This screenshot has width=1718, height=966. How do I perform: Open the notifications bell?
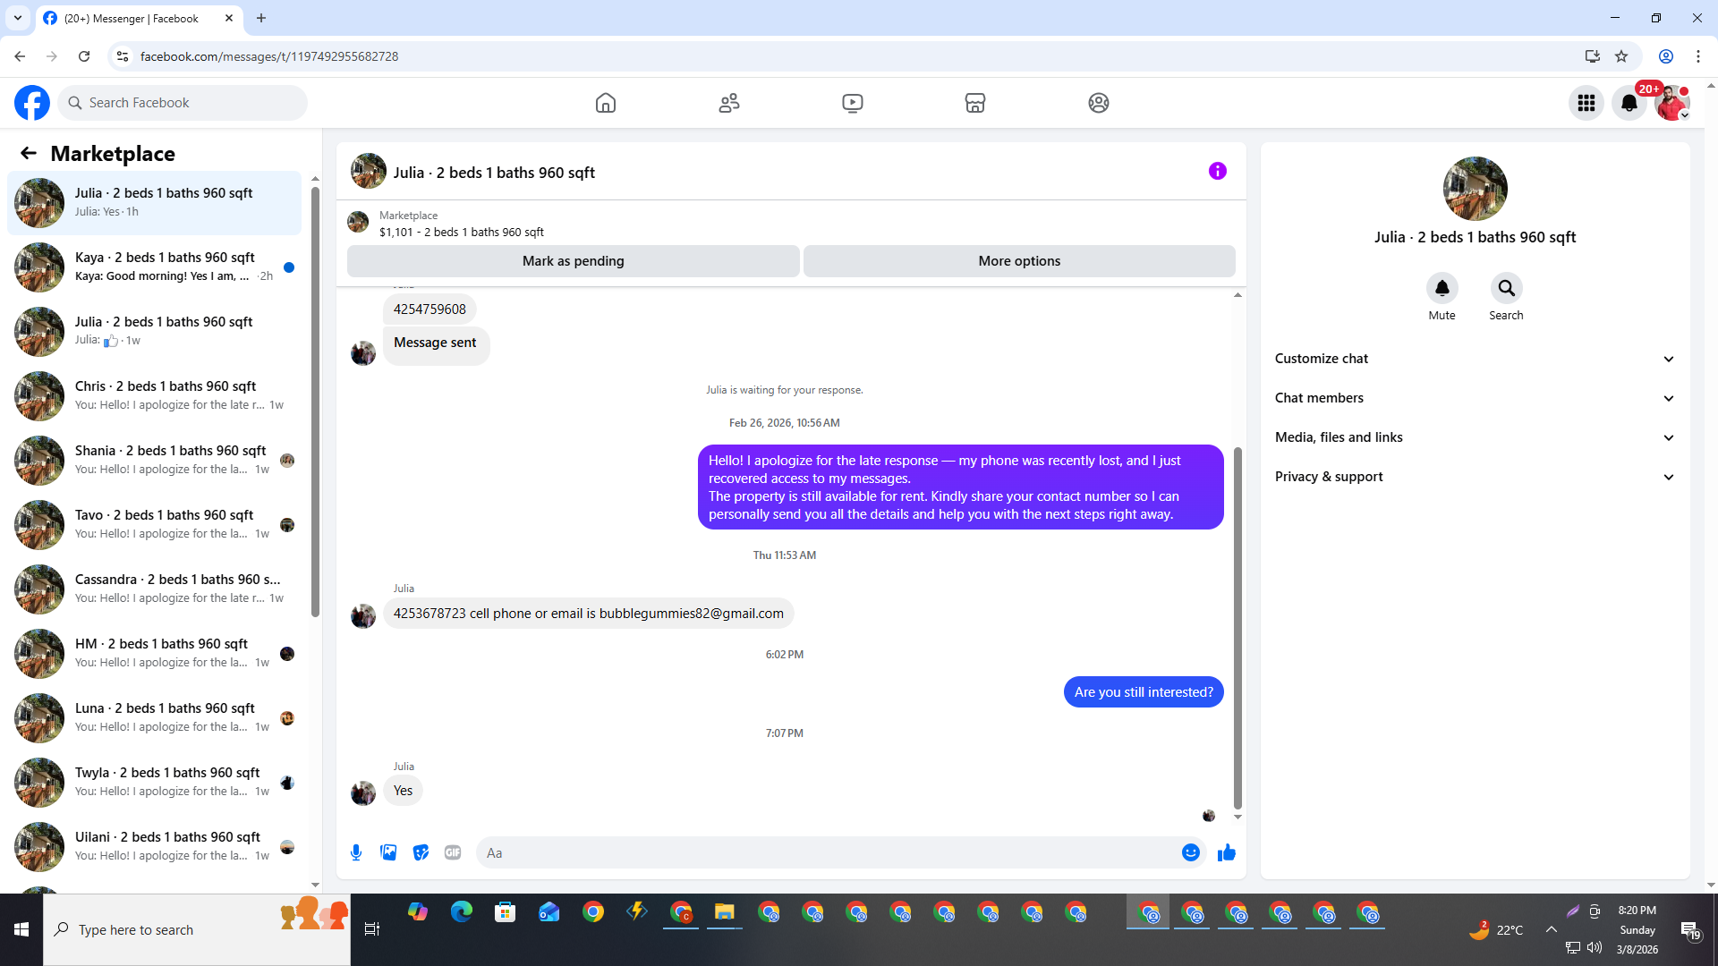[1629, 103]
